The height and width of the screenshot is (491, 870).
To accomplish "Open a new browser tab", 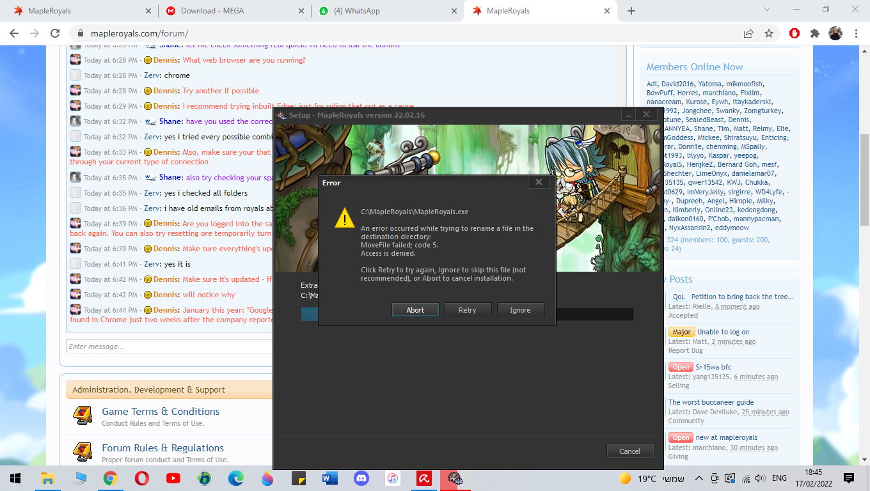I will tap(631, 11).
